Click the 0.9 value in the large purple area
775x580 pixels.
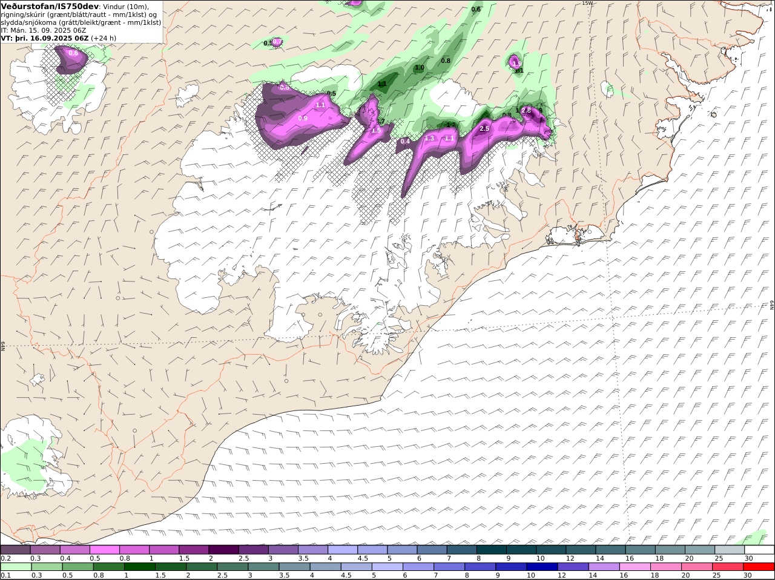303,118
